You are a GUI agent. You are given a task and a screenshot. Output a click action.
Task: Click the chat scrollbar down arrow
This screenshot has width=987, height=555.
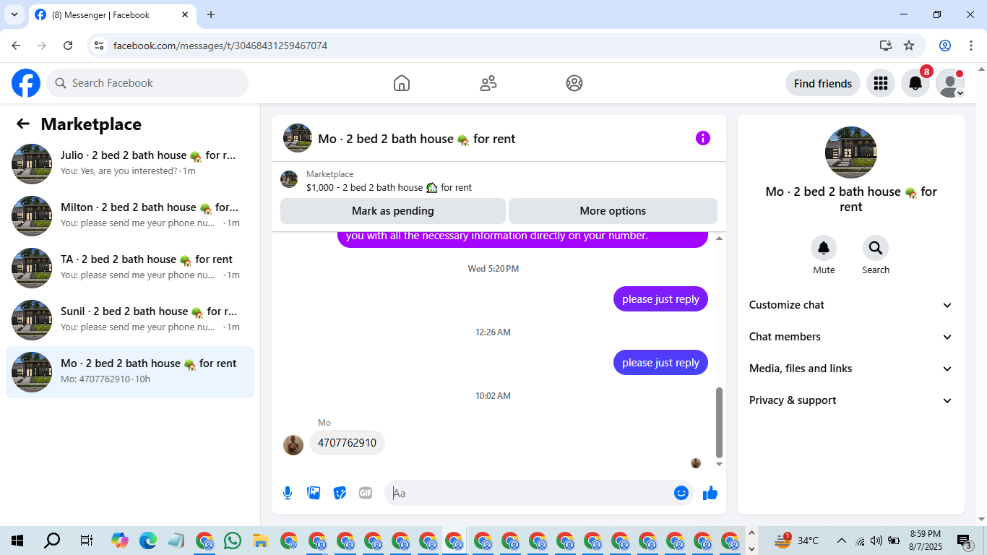(x=719, y=464)
